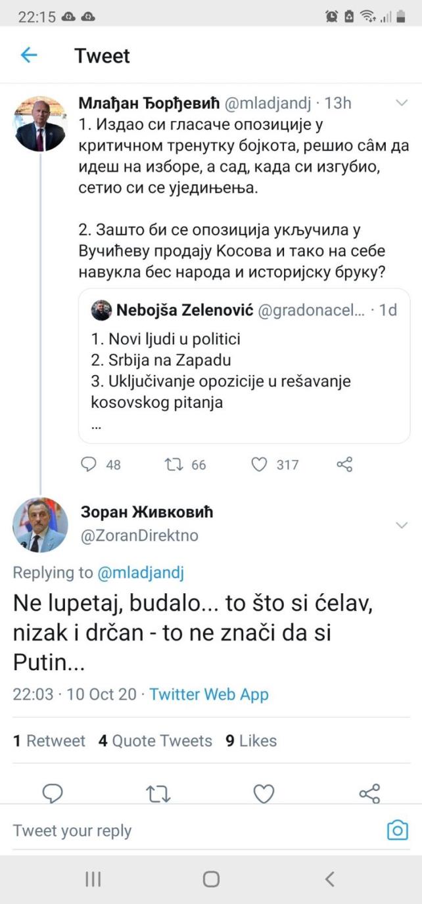
Task: Open replies on Mlađan Đorđević's tweet
Action: click(x=89, y=464)
